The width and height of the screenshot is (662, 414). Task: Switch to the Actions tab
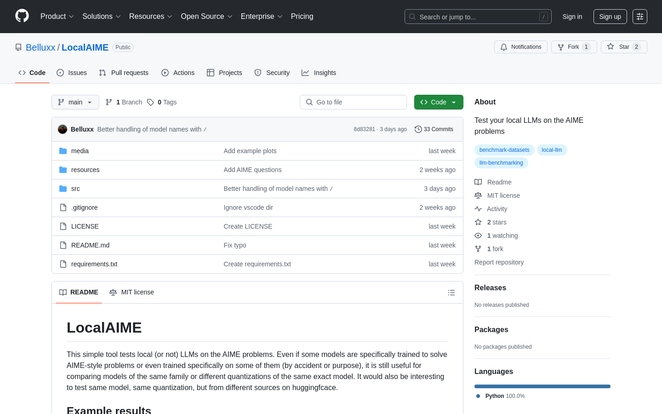pos(178,73)
